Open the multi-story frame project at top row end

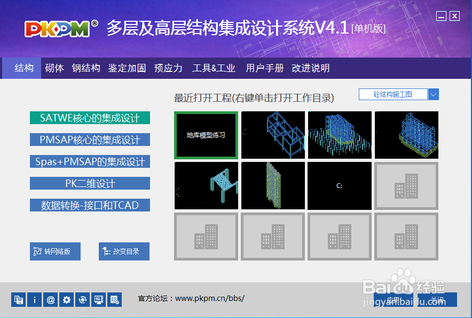pyautogui.click(x=406, y=135)
